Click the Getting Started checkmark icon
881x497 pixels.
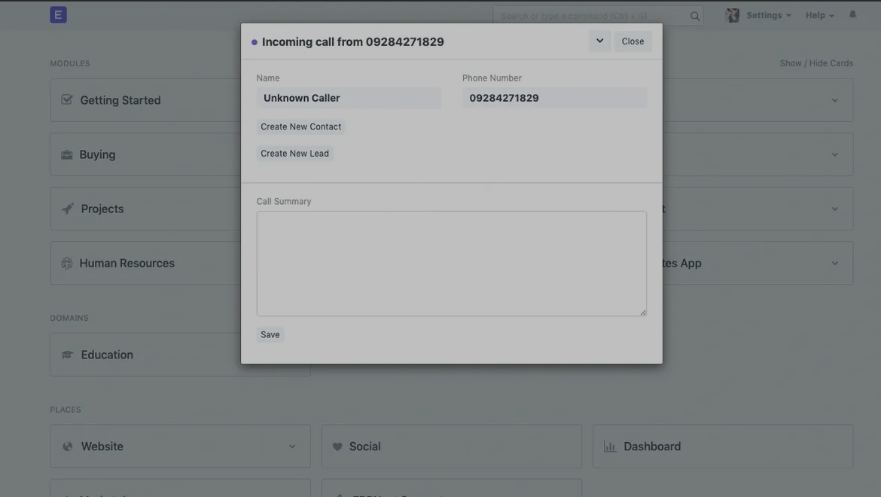click(x=67, y=99)
